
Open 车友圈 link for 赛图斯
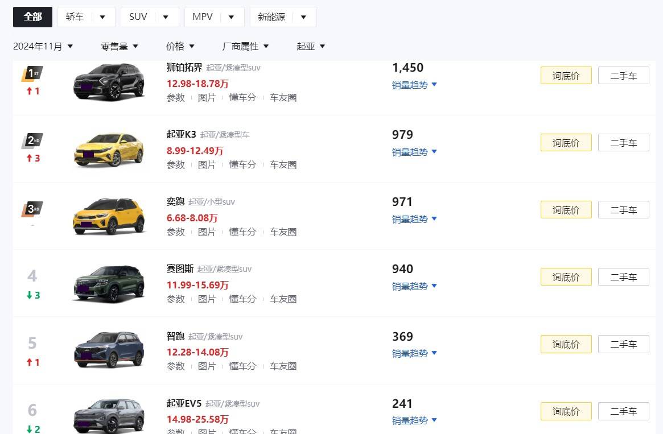click(283, 299)
